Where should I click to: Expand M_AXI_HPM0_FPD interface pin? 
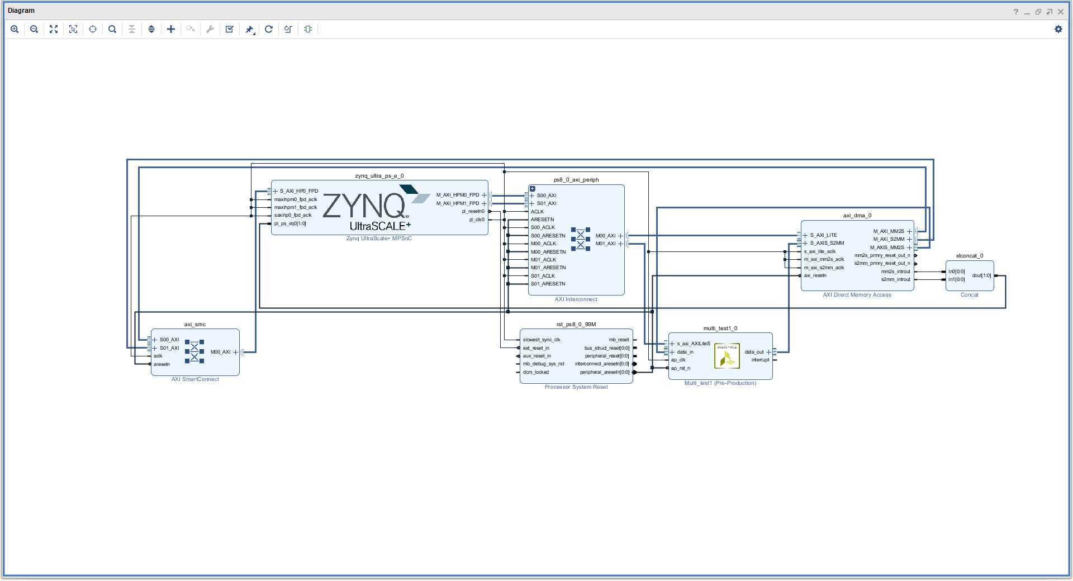click(x=484, y=195)
